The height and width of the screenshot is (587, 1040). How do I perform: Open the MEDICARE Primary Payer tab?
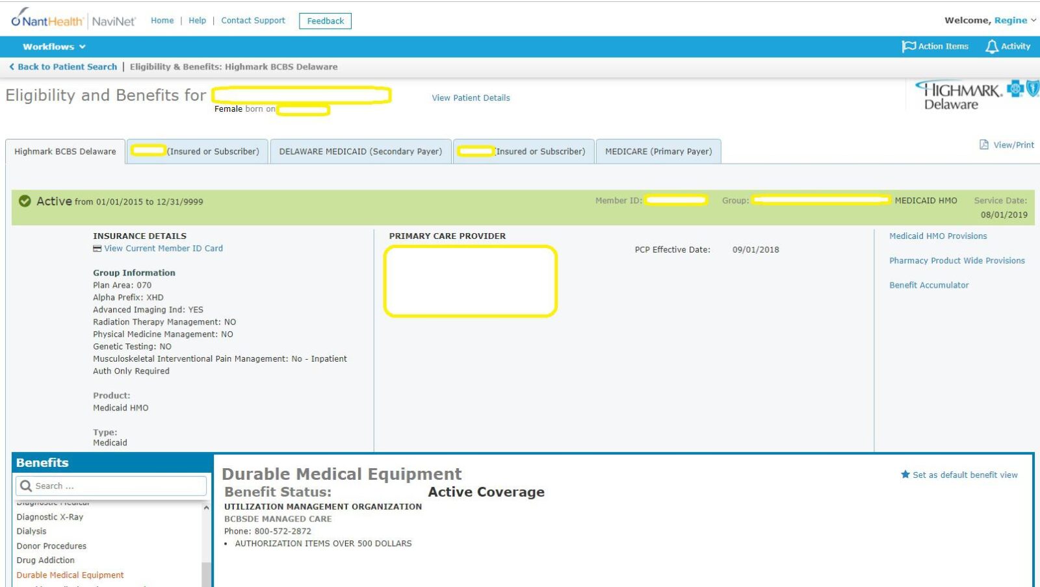658,151
